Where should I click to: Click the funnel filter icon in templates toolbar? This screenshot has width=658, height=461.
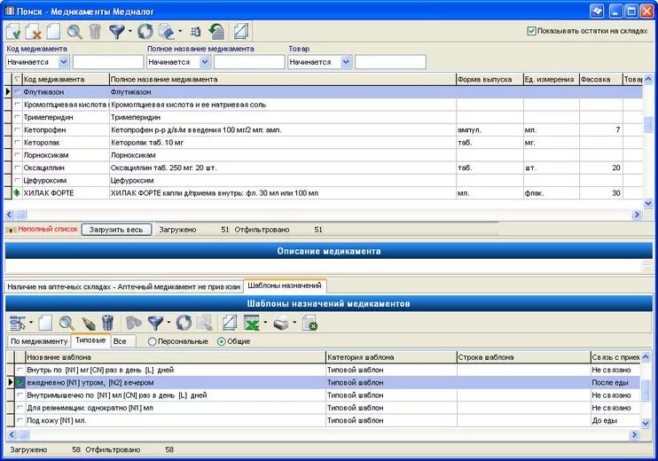click(x=155, y=323)
